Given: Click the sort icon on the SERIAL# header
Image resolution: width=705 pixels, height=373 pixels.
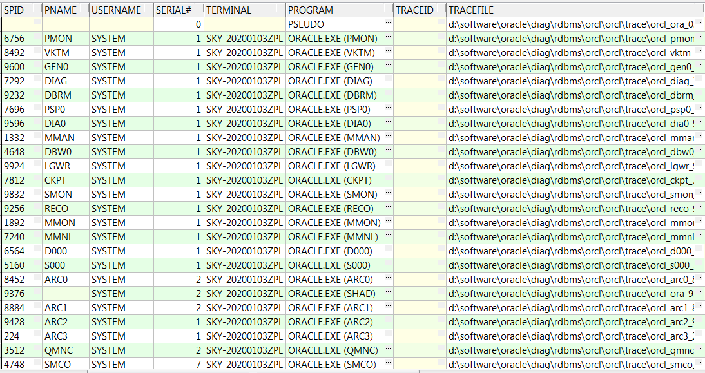Looking at the screenshot, I should click(198, 10).
